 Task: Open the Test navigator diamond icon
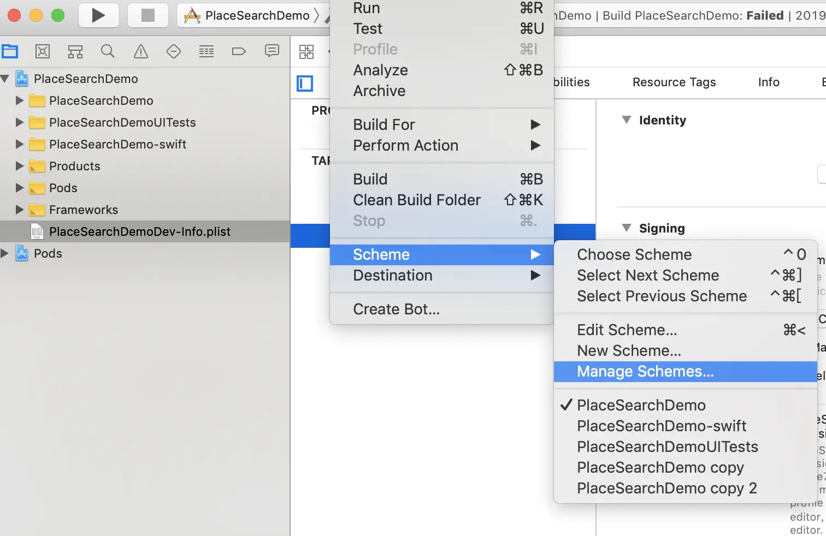pos(174,51)
